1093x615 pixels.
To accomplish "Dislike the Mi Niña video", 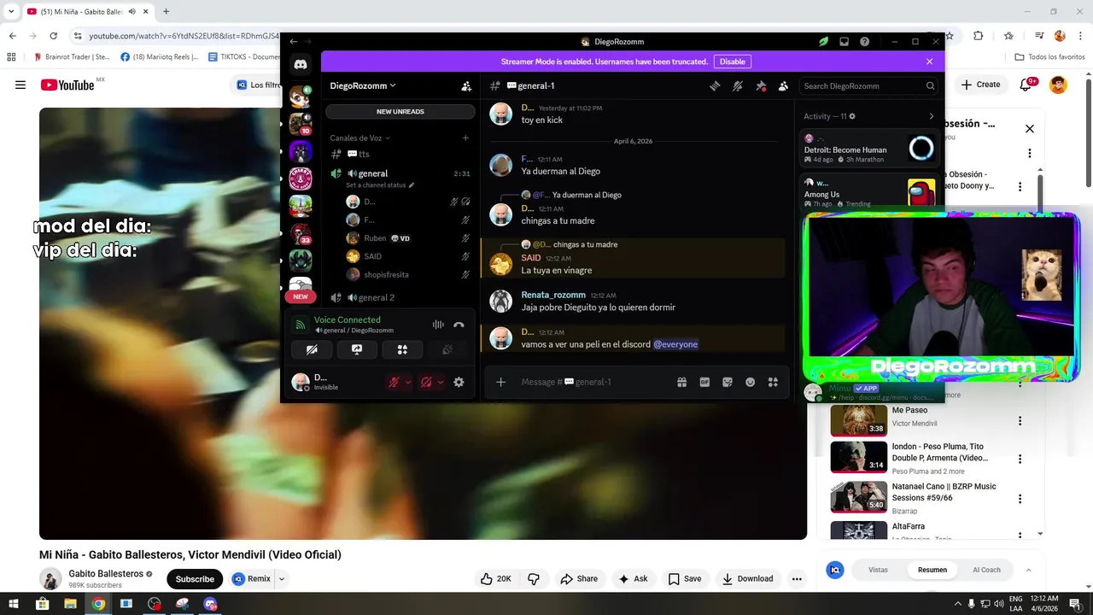I will pyautogui.click(x=534, y=579).
